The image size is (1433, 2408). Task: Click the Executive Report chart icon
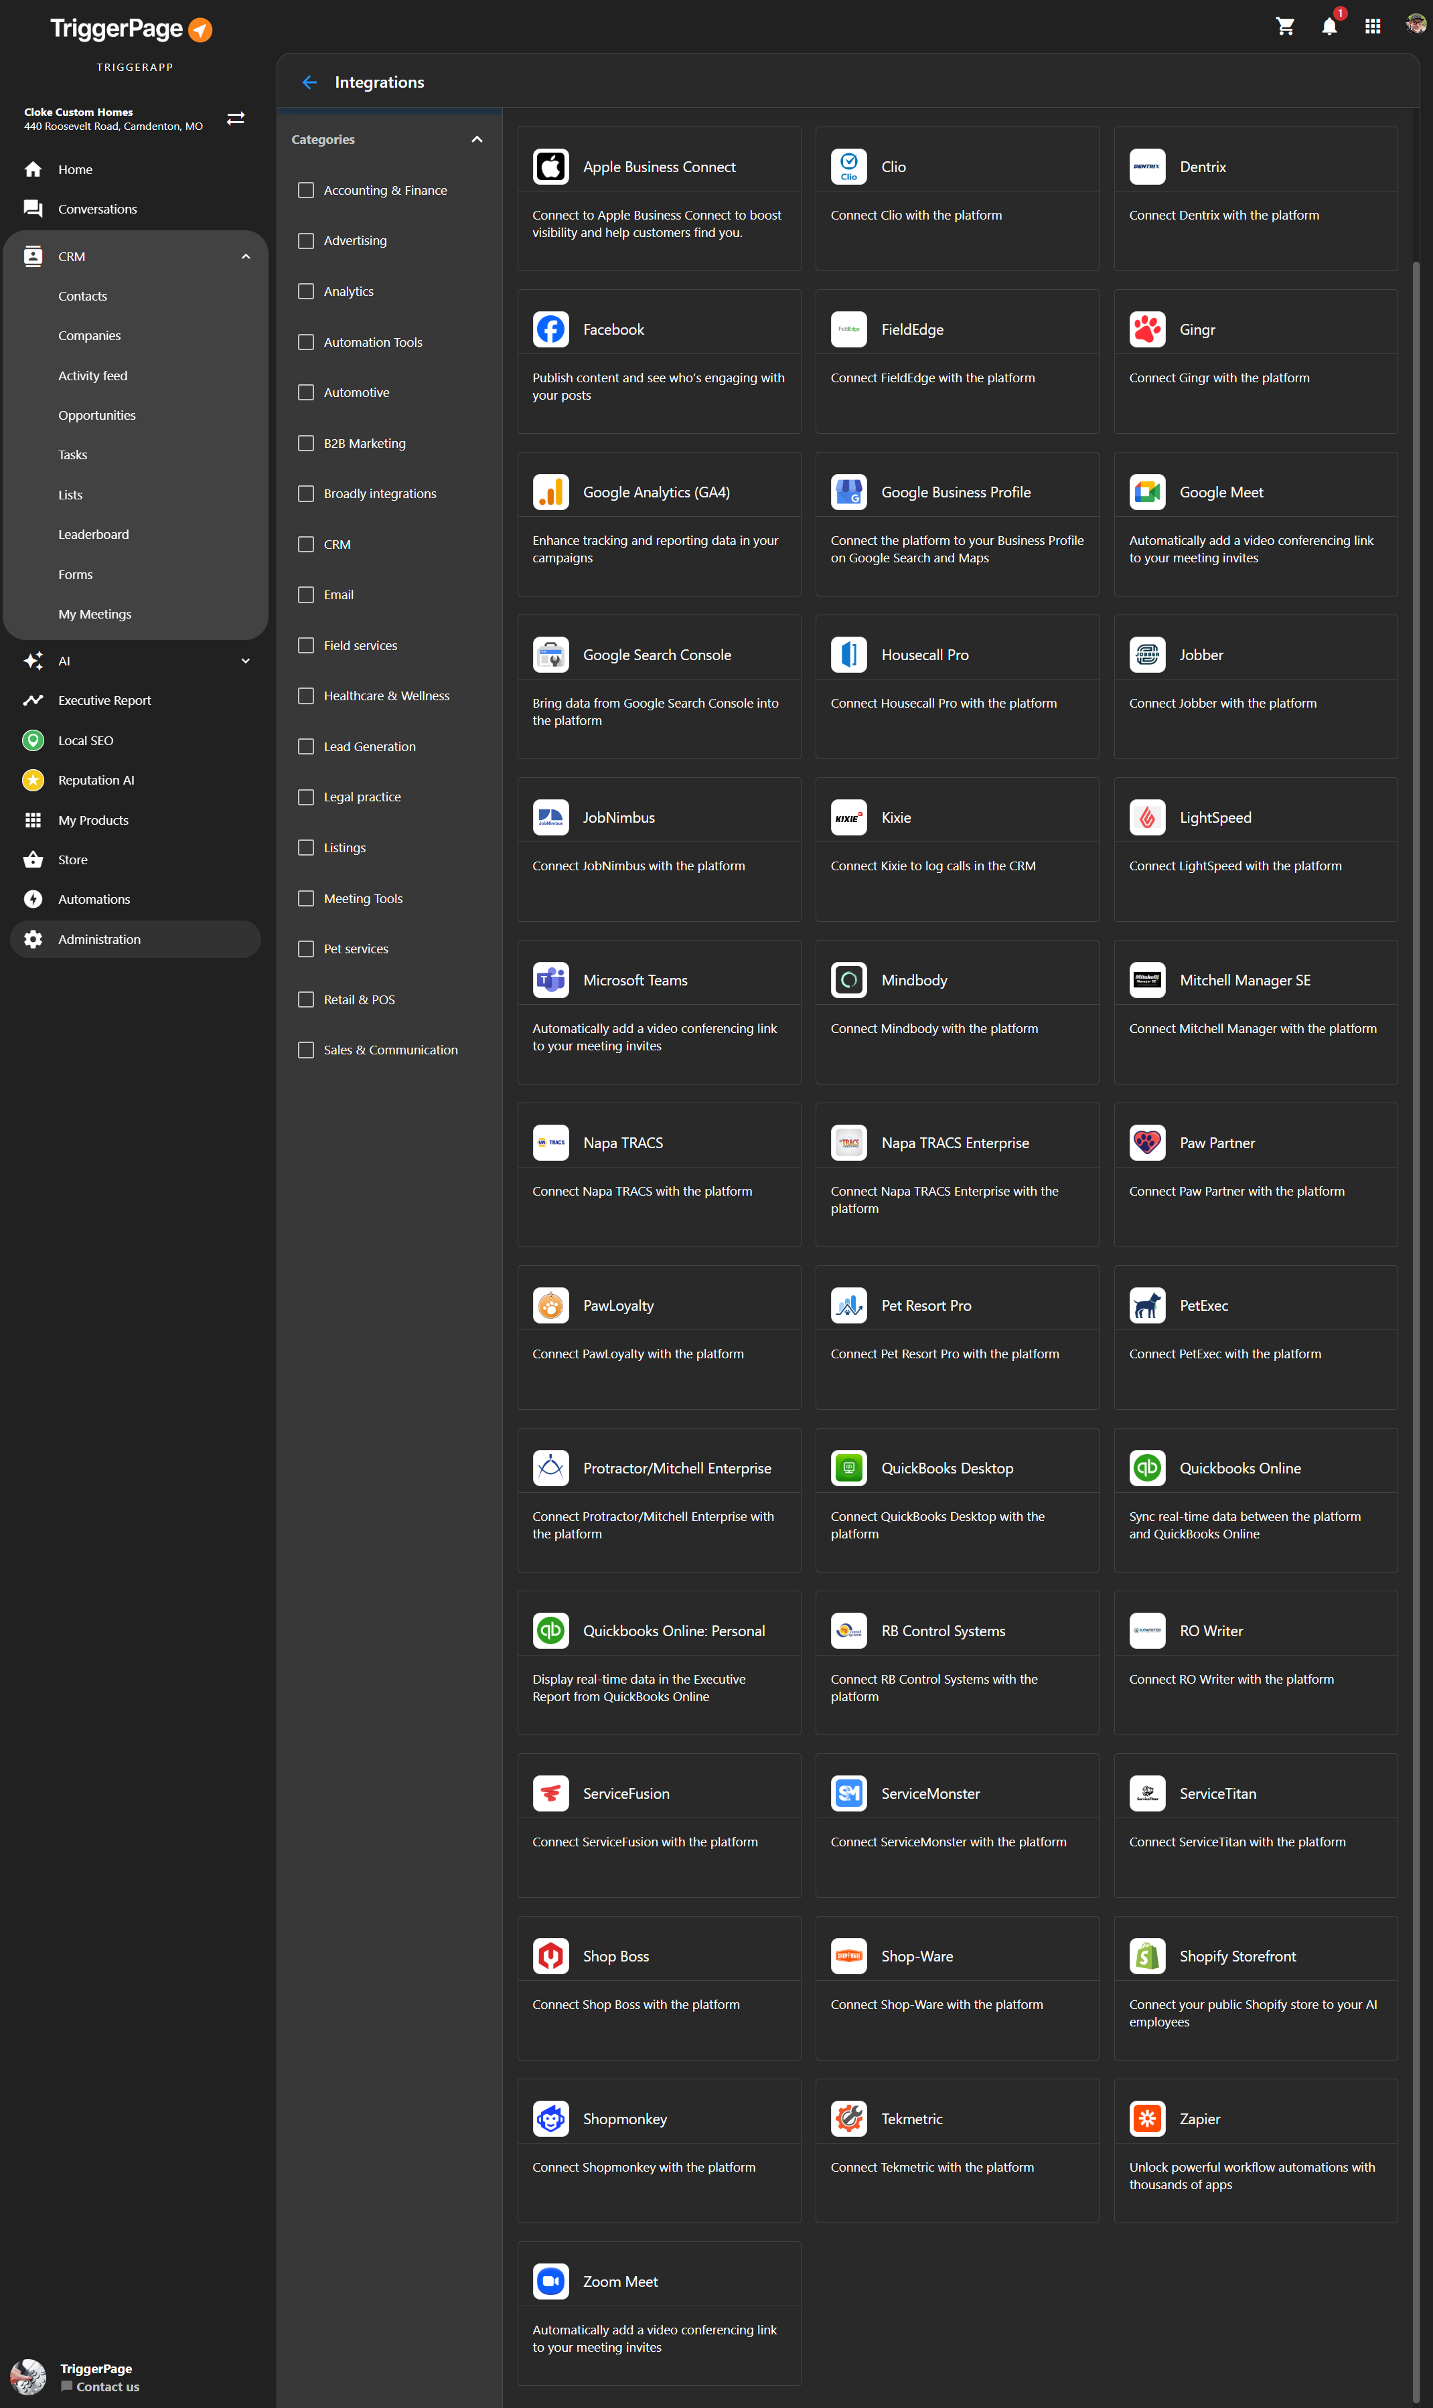tap(33, 701)
